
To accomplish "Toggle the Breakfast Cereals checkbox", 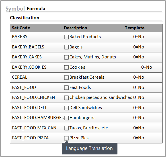I will (66, 78).
